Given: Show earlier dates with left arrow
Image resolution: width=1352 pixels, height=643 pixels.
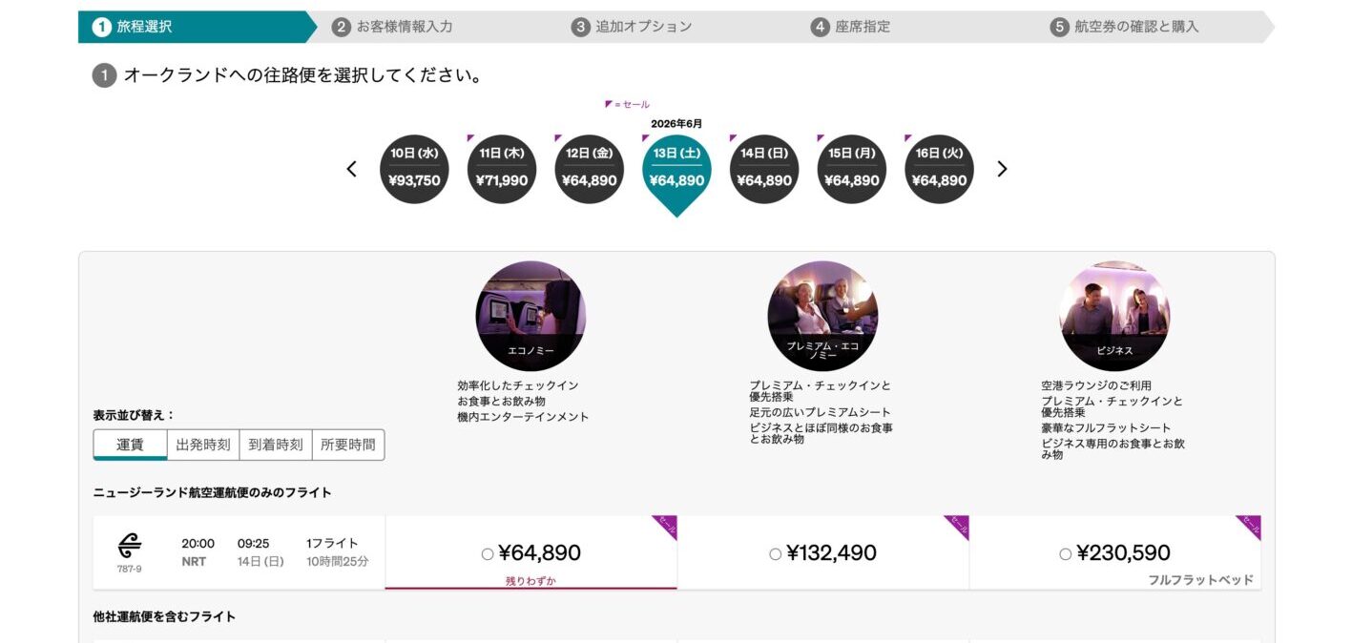Looking at the screenshot, I should [x=352, y=169].
